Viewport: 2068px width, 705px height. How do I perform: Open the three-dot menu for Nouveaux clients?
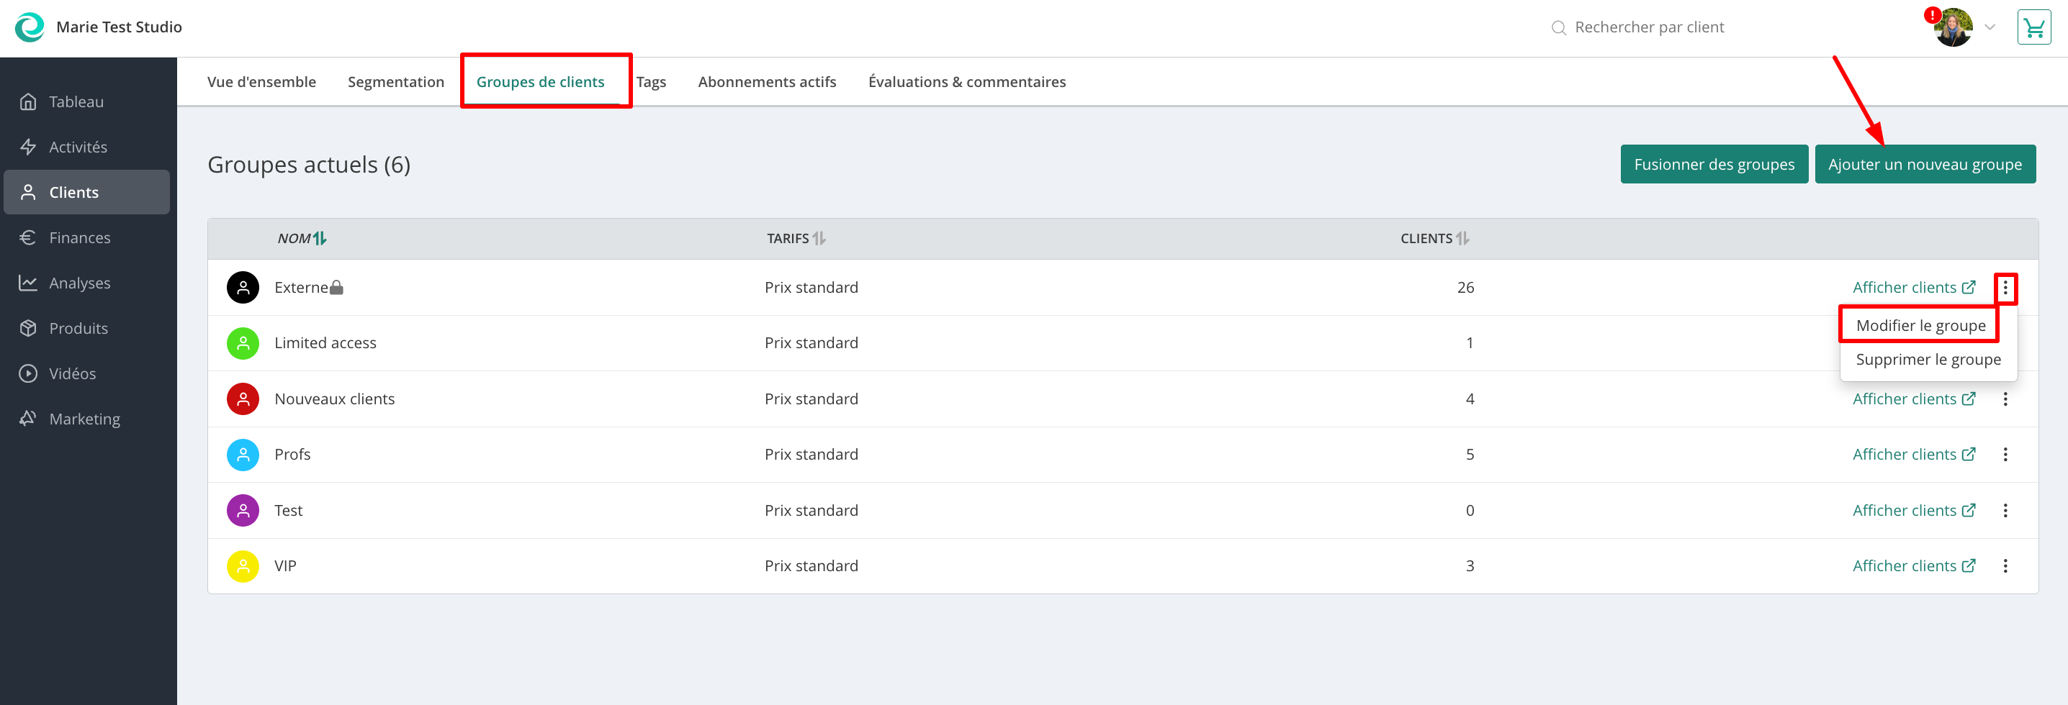tap(2005, 399)
